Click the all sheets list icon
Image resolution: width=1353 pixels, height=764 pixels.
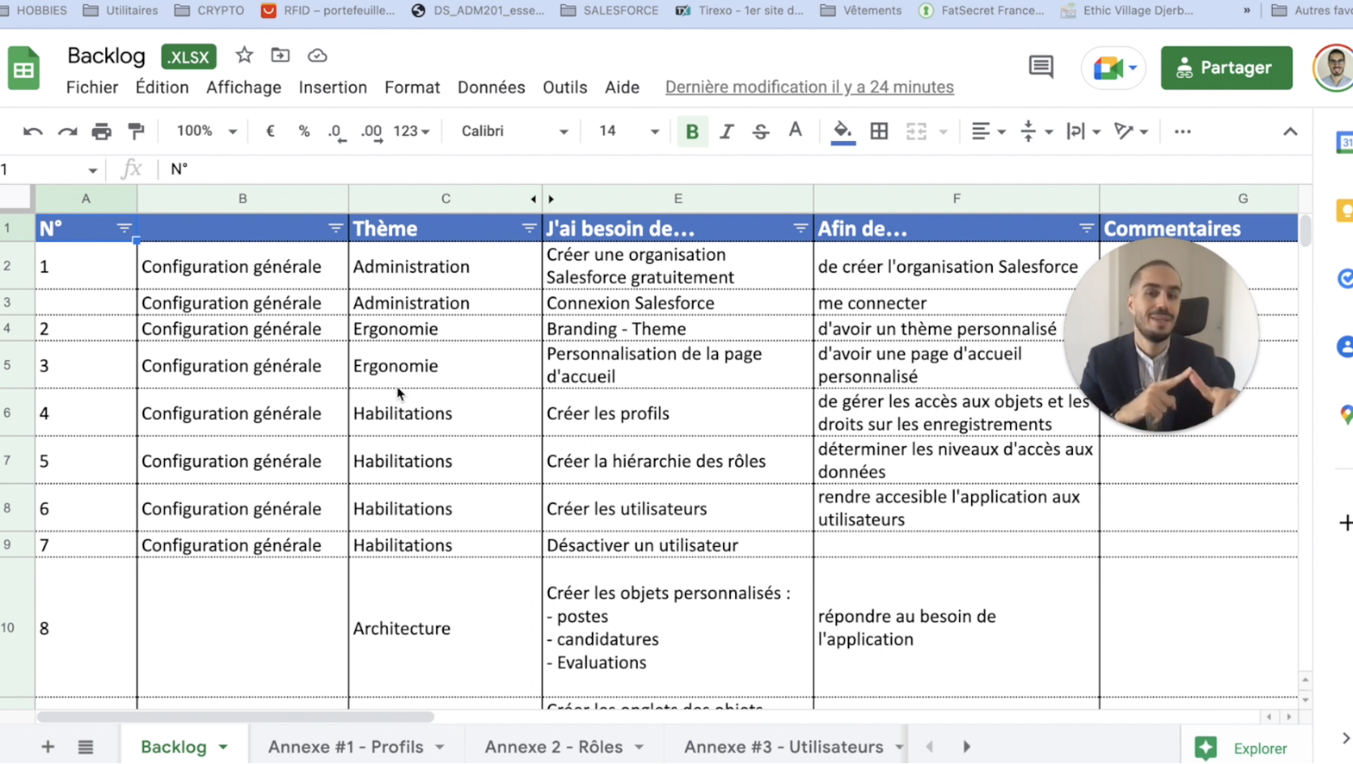click(86, 748)
